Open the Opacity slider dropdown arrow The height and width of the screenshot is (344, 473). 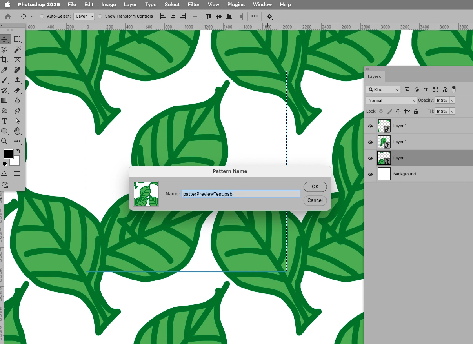pyautogui.click(x=452, y=100)
